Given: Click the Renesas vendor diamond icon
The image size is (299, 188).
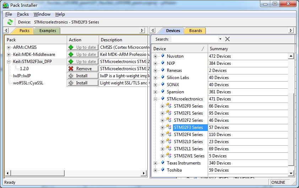Looking at the screenshot, I should tap(163, 70).
